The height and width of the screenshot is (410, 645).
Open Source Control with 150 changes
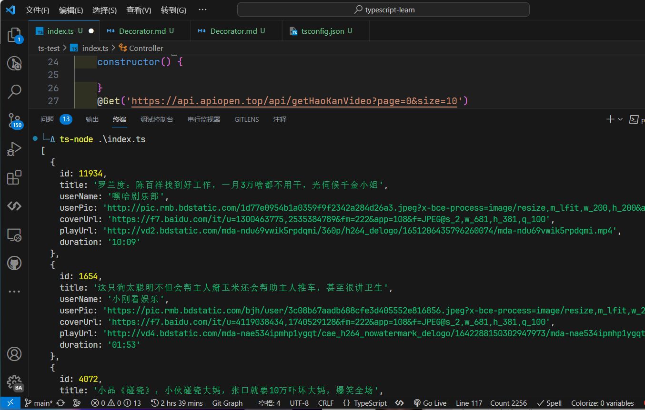tap(14, 120)
